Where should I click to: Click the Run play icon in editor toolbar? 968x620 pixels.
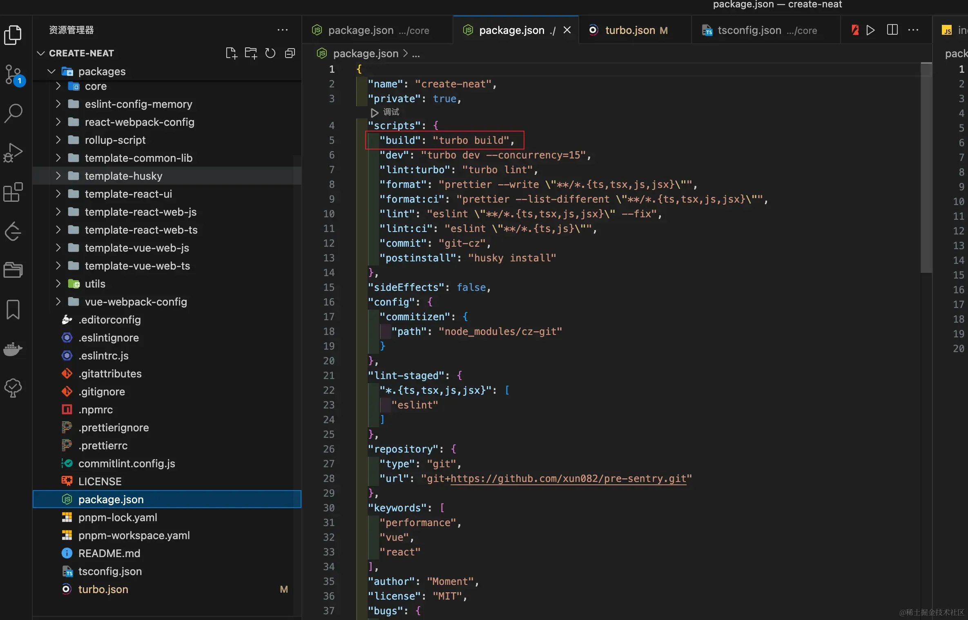click(x=870, y=30)
